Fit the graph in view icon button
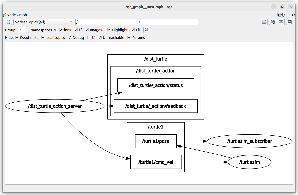Viewport: 298px width, 195px height. pos(147,30)
